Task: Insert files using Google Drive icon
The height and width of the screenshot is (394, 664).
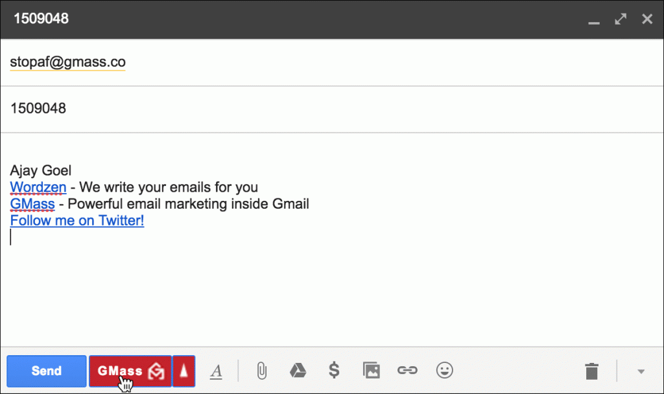Action: (x=297, y=371)
